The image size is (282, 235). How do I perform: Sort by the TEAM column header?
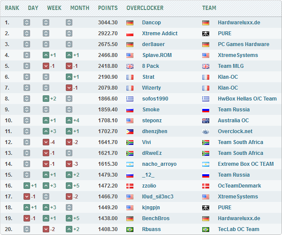tap(209, 8)
